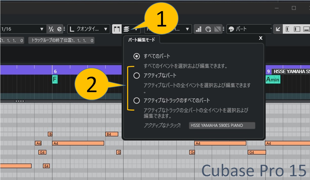Image resolution: width=310 pixels, height=180 pixels.
Task: Click the apply quantize slash icon
Action: (x=51, y=29)
